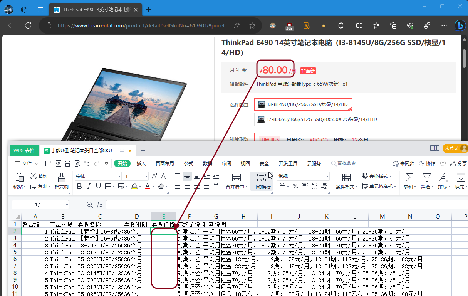
Task: Decrease font size with the A- icon
Action: click(164, 176)
